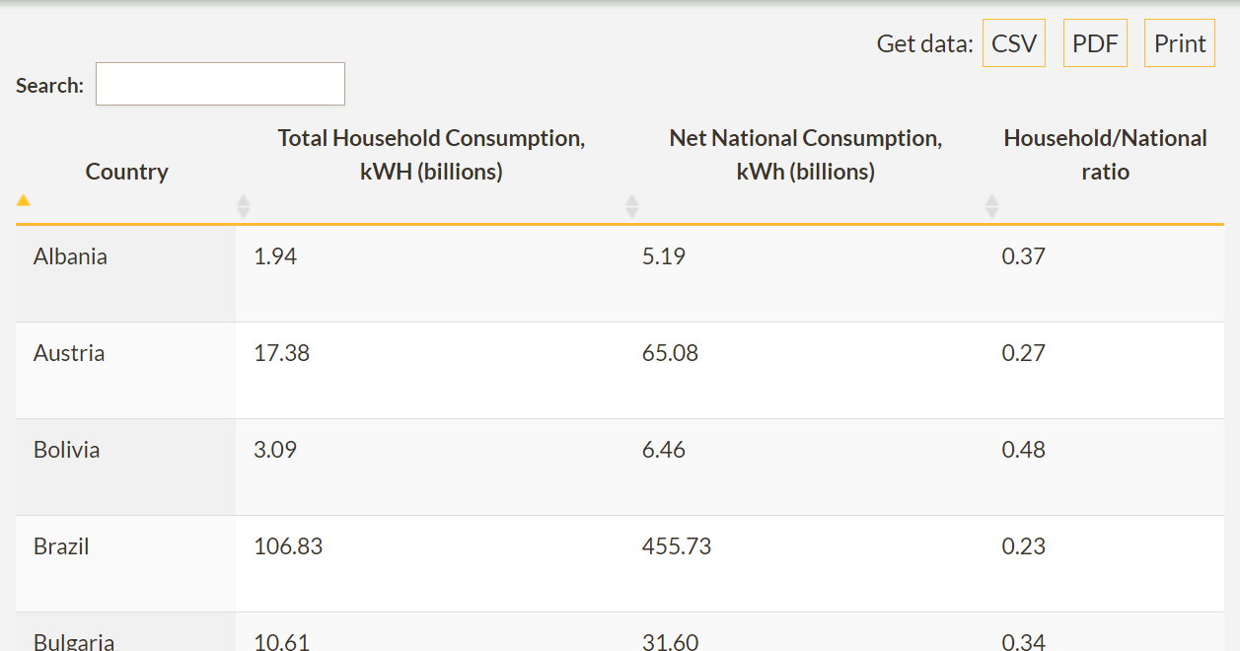Download the table data as CSV
This screenshot has height=651, width=1240.
1013,42
